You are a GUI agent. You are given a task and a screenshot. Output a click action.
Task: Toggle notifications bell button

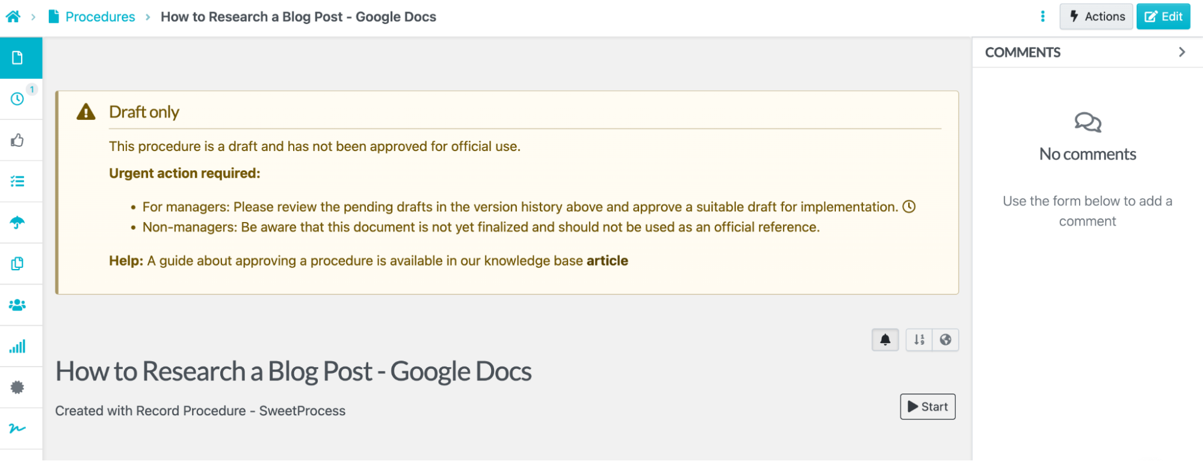[x=885, y=340]
